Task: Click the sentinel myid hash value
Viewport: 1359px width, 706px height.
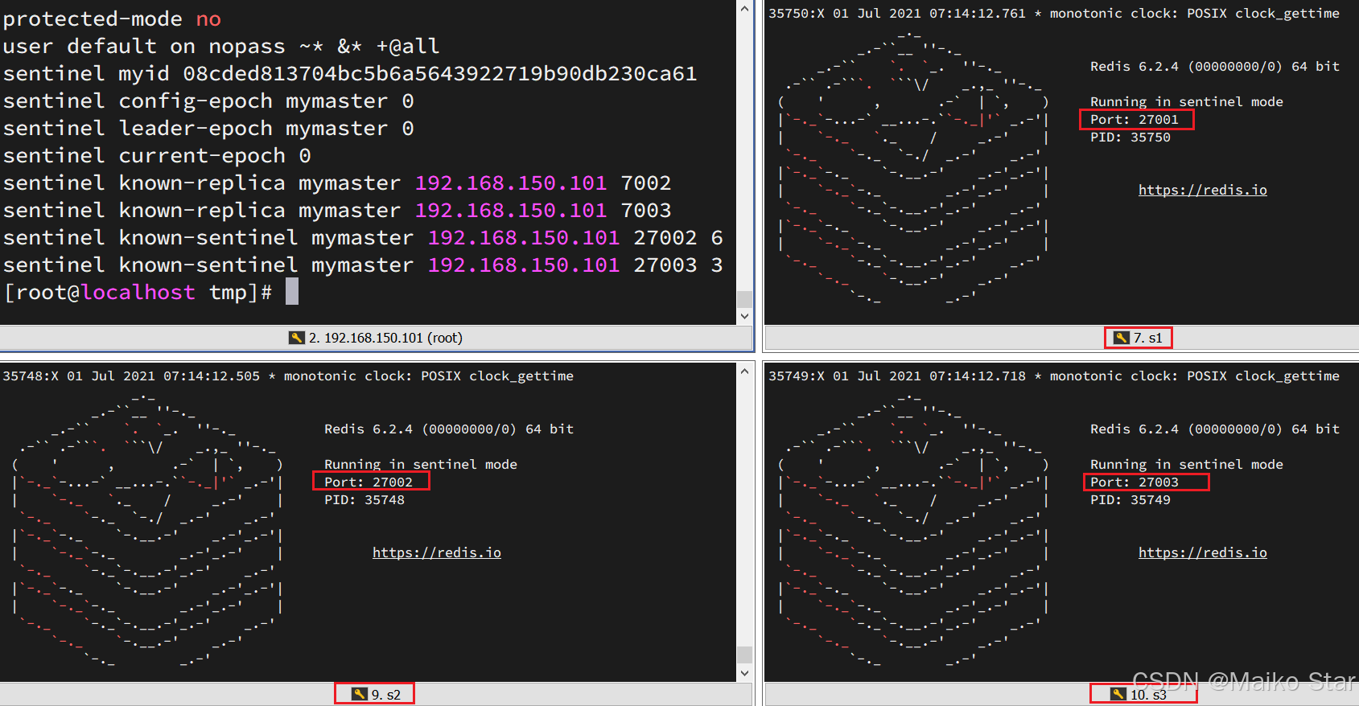Action: (439, 74)
